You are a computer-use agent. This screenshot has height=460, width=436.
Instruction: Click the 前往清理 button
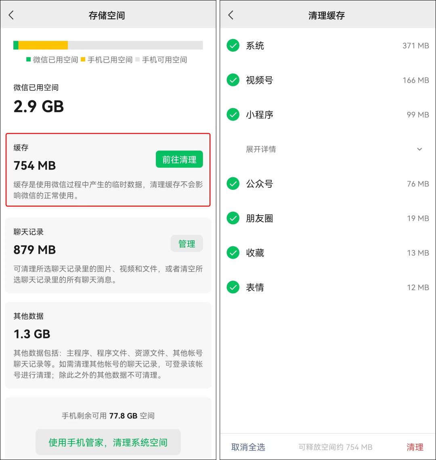(x=179, y=159)
